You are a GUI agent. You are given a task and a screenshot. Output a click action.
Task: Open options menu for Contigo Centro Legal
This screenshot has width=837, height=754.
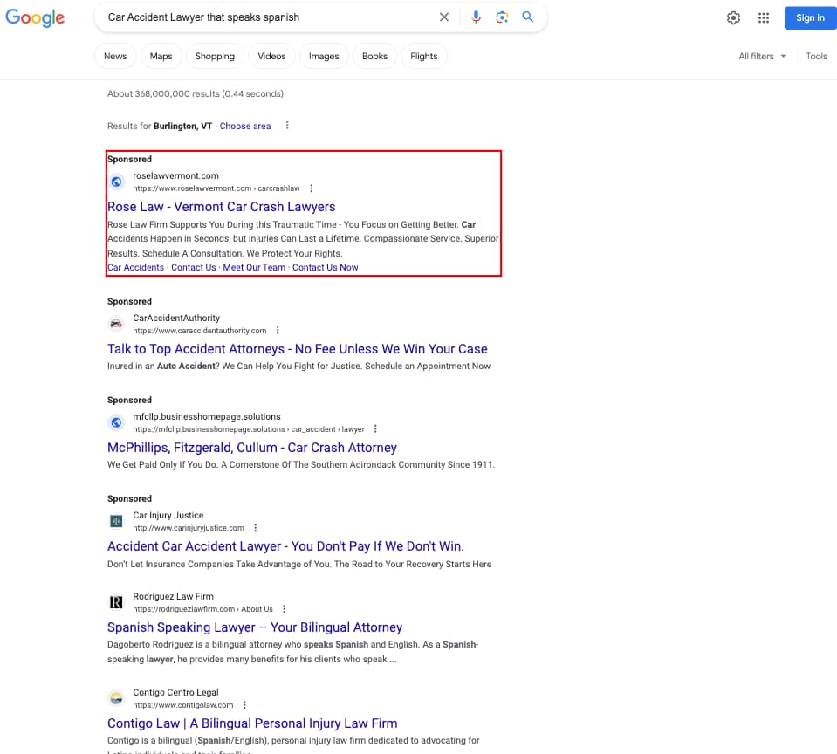244,705
